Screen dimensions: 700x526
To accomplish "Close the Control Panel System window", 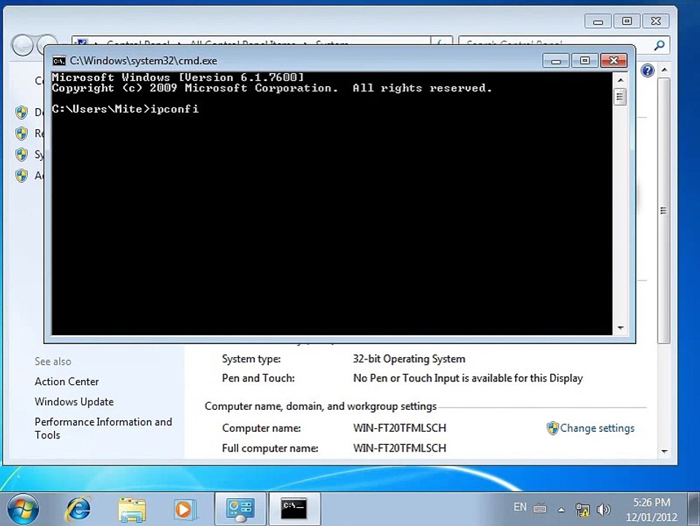I will (656, 21).
